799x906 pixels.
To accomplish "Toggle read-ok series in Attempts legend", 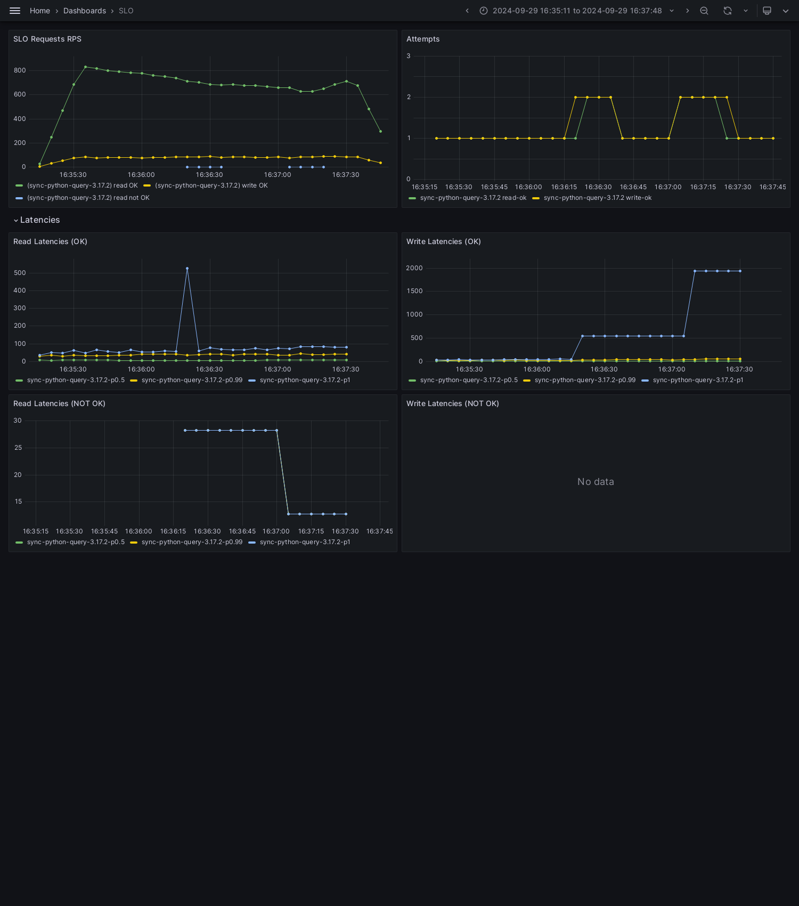I will pos(473,198).
